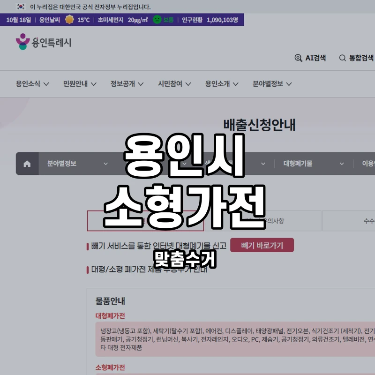
Task: Click the fine dust face icon
Action: (x=157, y=20)
